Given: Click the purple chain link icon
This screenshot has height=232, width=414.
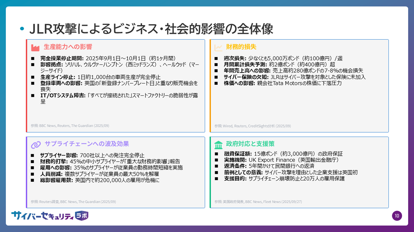Looking at the screenshot, I should pos(36,145).
